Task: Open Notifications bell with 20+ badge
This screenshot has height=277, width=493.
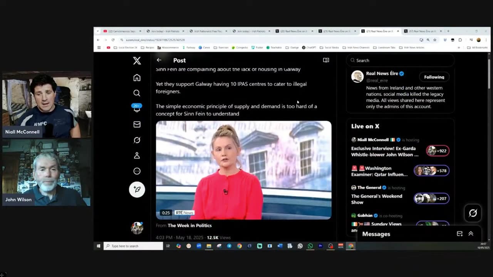Action: pos(137,108)
